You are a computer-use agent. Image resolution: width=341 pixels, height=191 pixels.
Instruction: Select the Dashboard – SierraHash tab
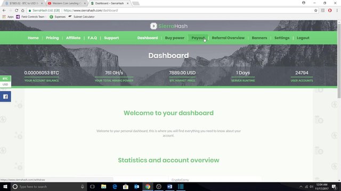click(109, 3)
